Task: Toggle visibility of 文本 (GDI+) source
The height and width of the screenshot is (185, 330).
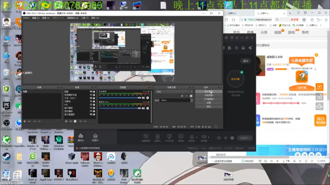Action: pos(91,98)
